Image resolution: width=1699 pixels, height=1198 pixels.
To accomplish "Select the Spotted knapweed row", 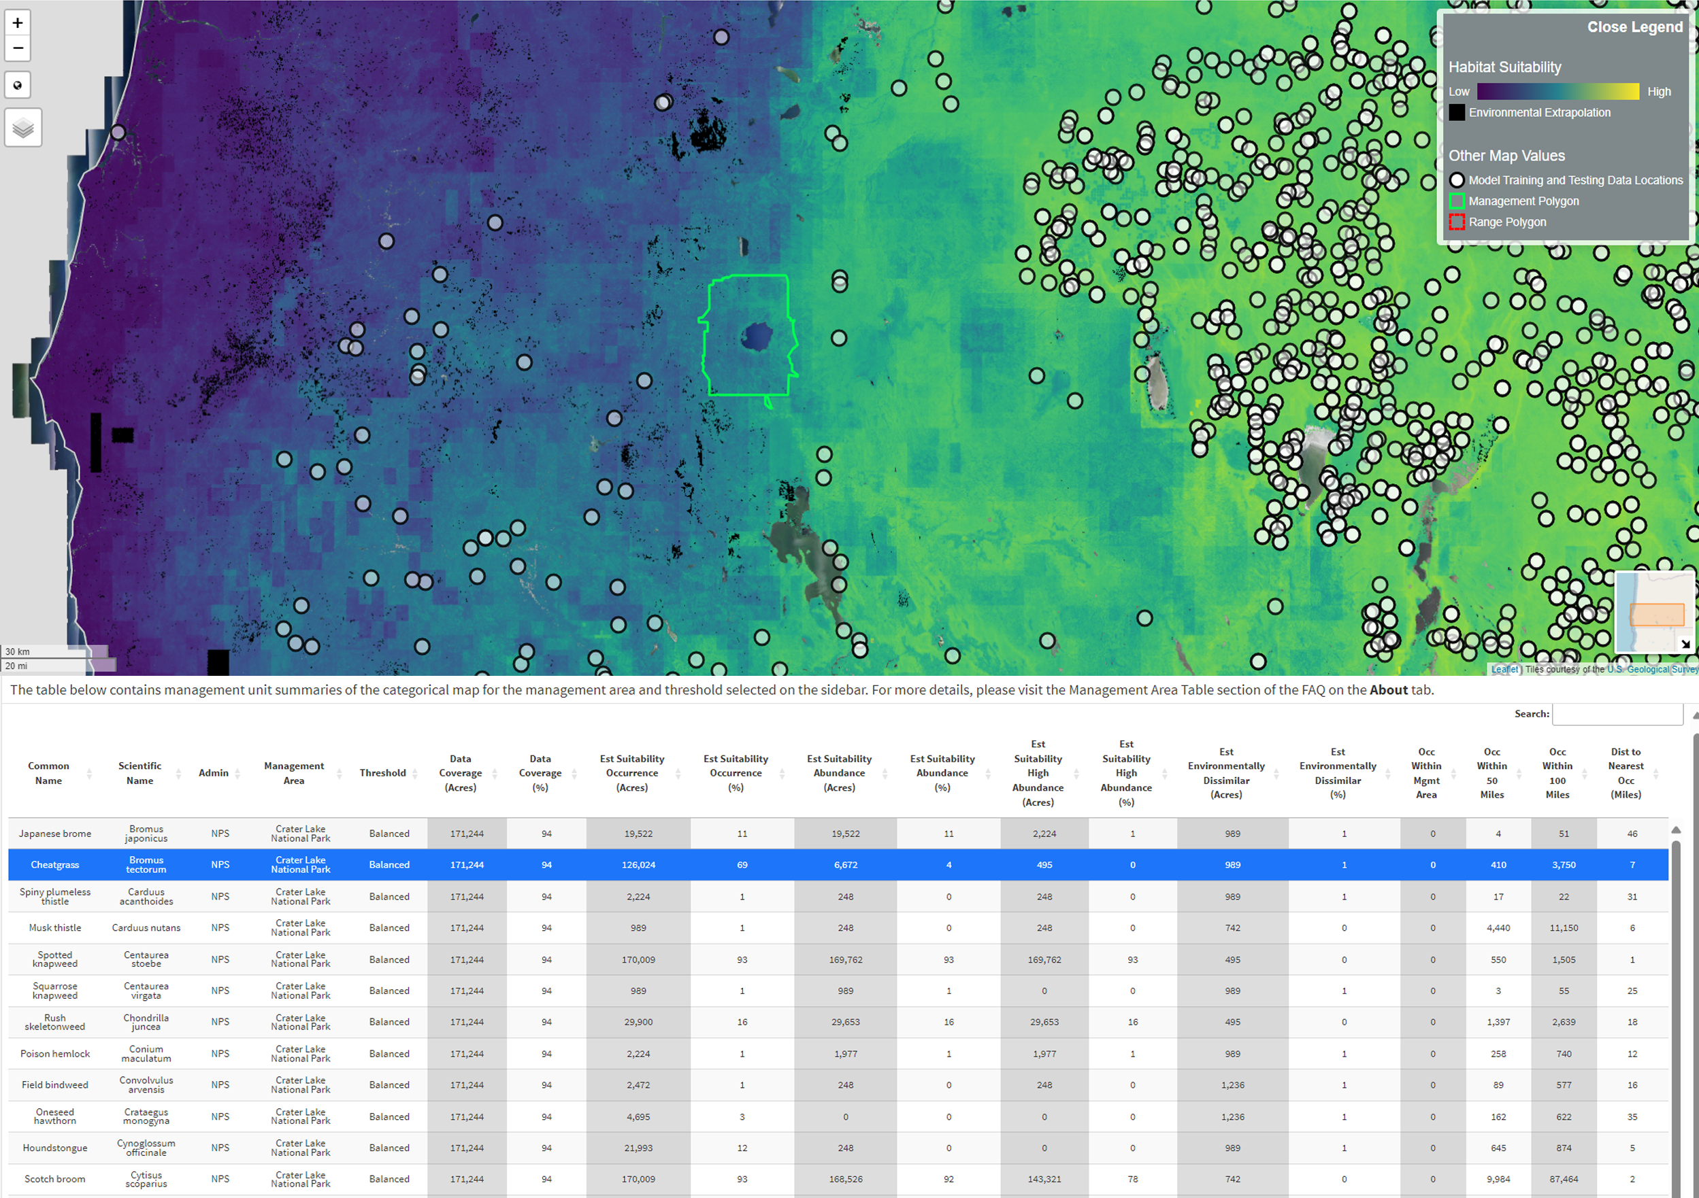I will [54, 959].
